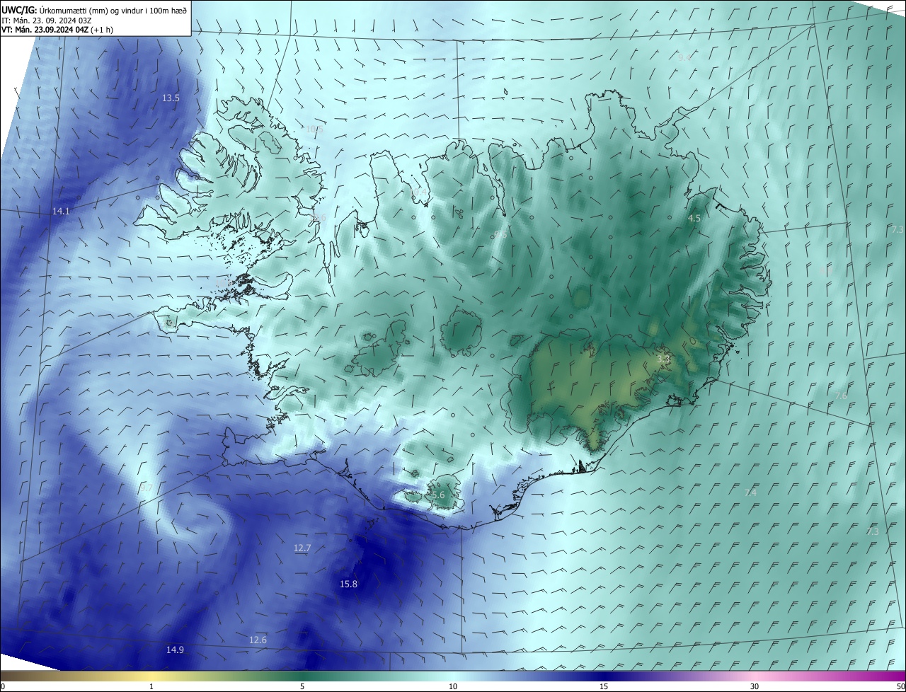Viewport: 906px width, 692px height.
Task: Click the faint 10.4 value label
Action: (x=419, y=192)
